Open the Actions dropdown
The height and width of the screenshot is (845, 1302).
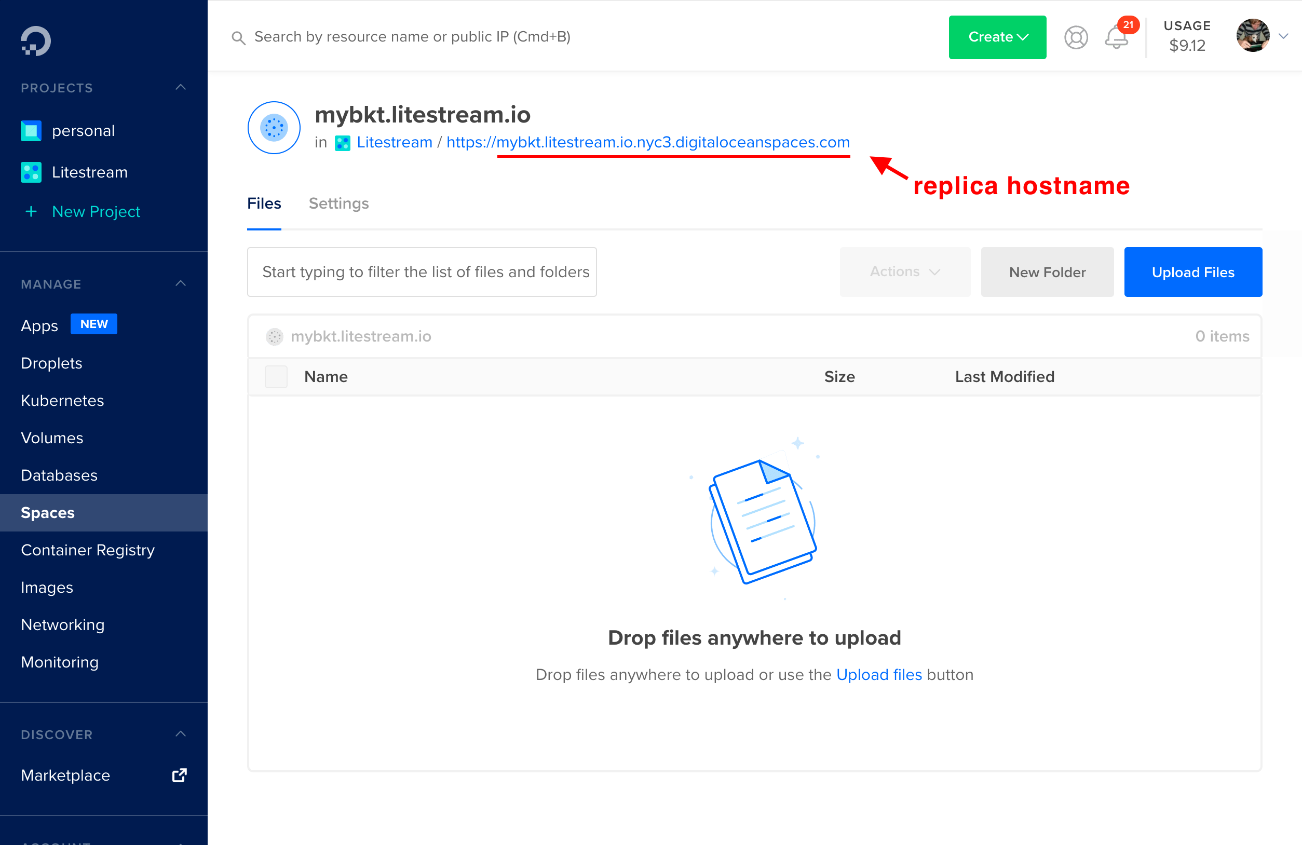(x=904, y=272)
